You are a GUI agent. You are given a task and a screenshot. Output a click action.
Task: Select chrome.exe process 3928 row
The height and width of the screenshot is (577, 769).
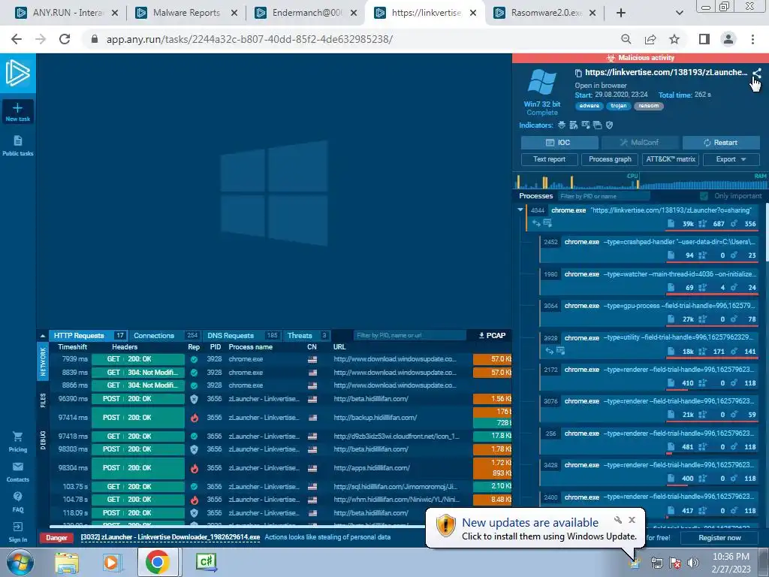click(650, 344)
